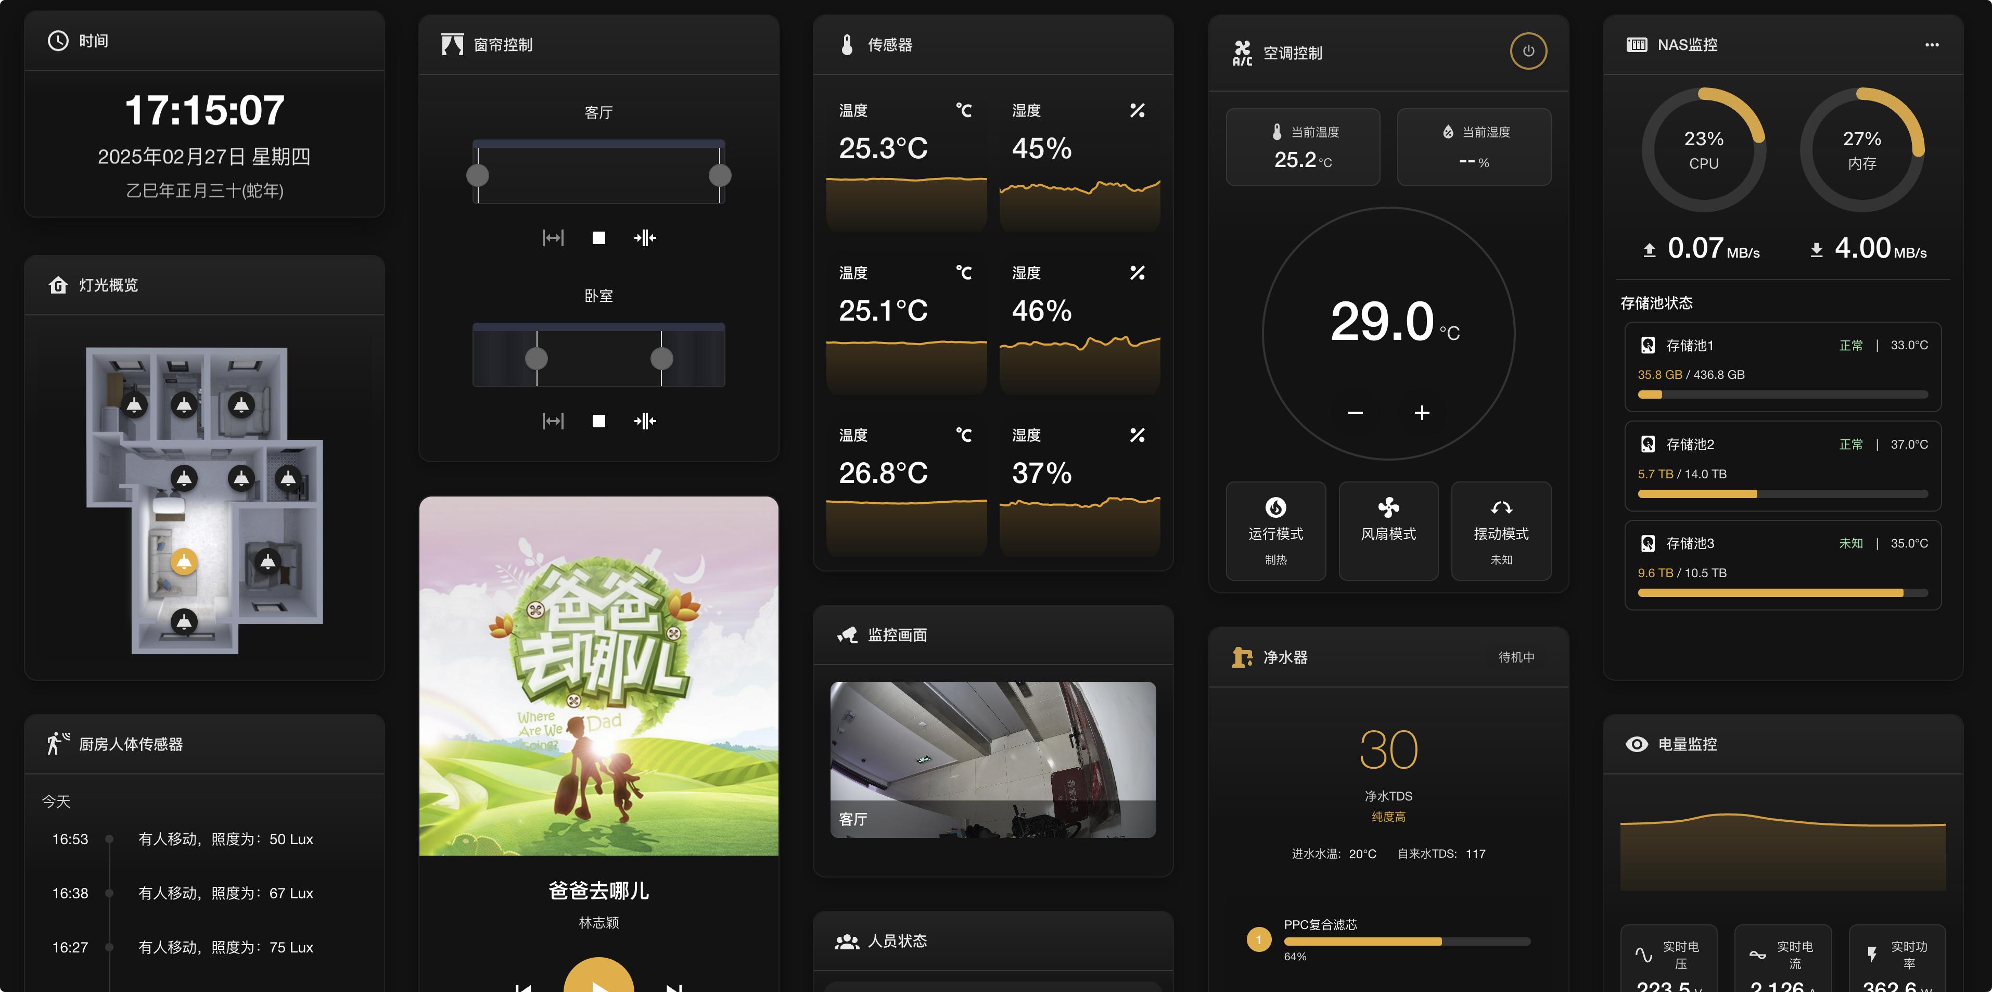Viewport: 1992px width, 992px height.
Task: Open the NAS monitor three-dot menu
Action: tap(1932, 45)
